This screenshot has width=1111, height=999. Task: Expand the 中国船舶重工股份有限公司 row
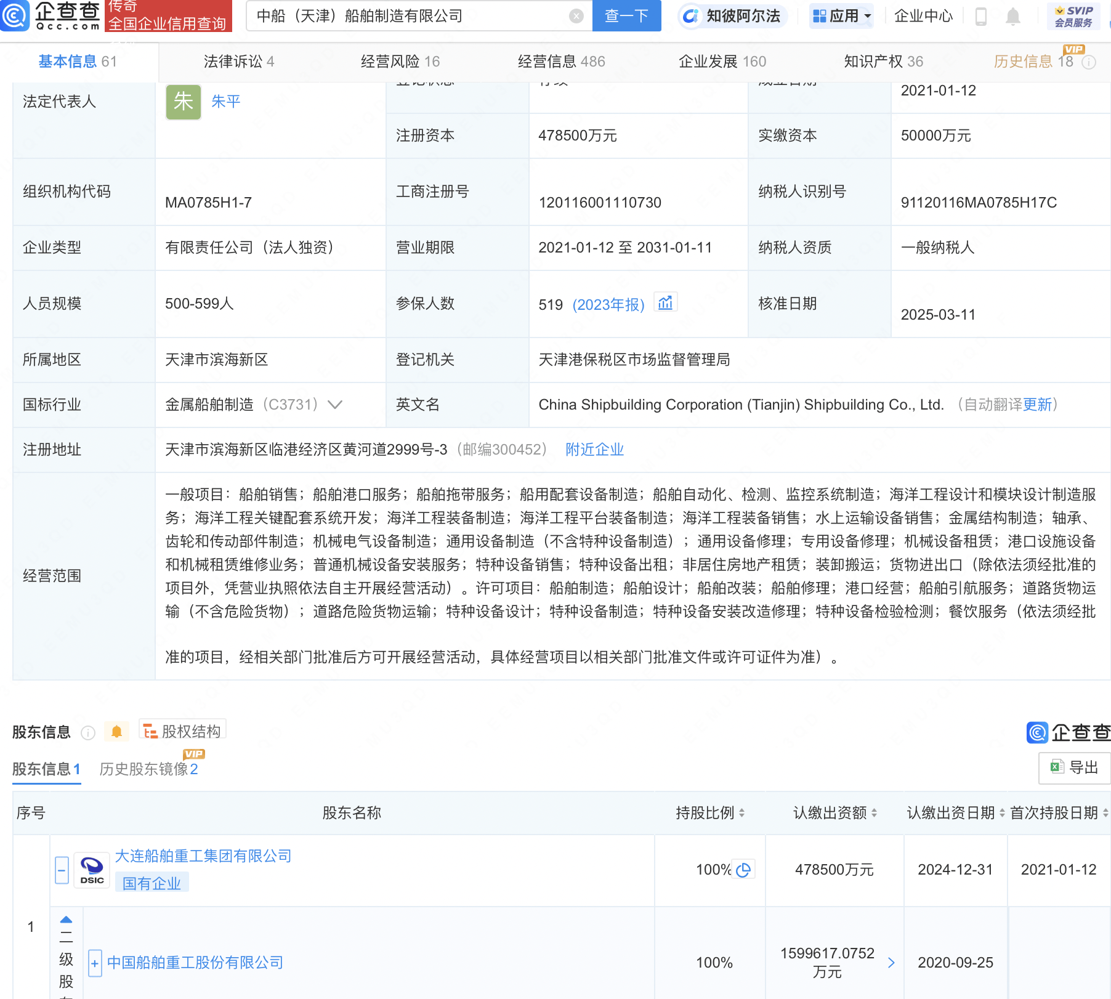tap(95, 963)
